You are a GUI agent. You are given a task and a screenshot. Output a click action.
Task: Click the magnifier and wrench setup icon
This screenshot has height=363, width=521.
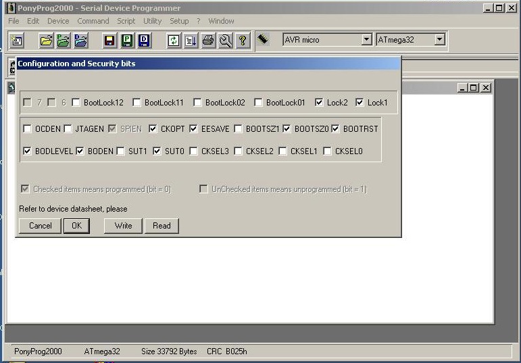coord(225,41)
